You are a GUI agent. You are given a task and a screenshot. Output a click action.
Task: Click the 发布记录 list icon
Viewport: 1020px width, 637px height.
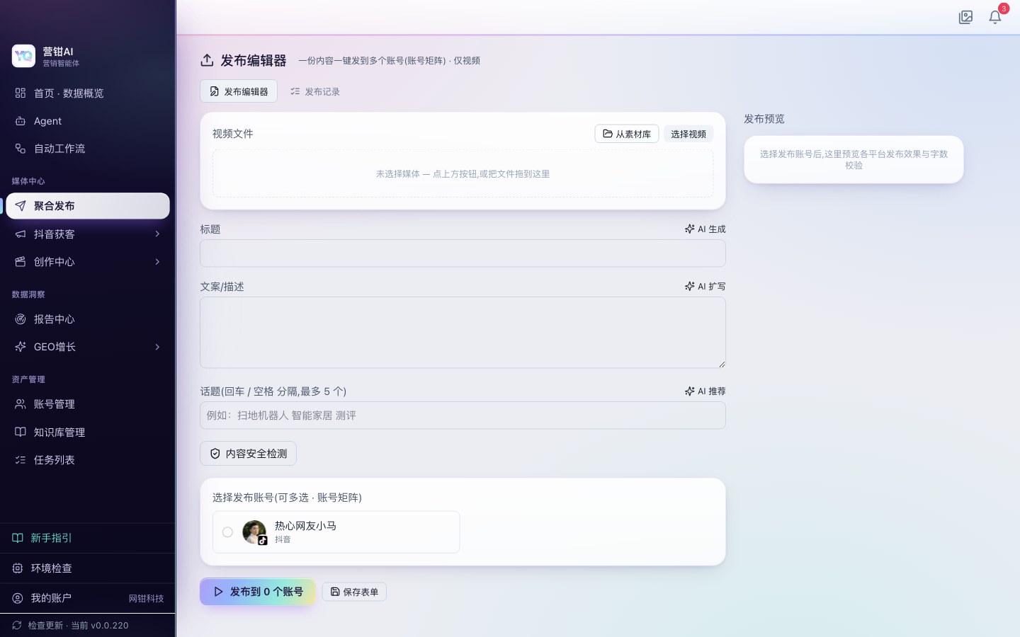tap(295, 91)
